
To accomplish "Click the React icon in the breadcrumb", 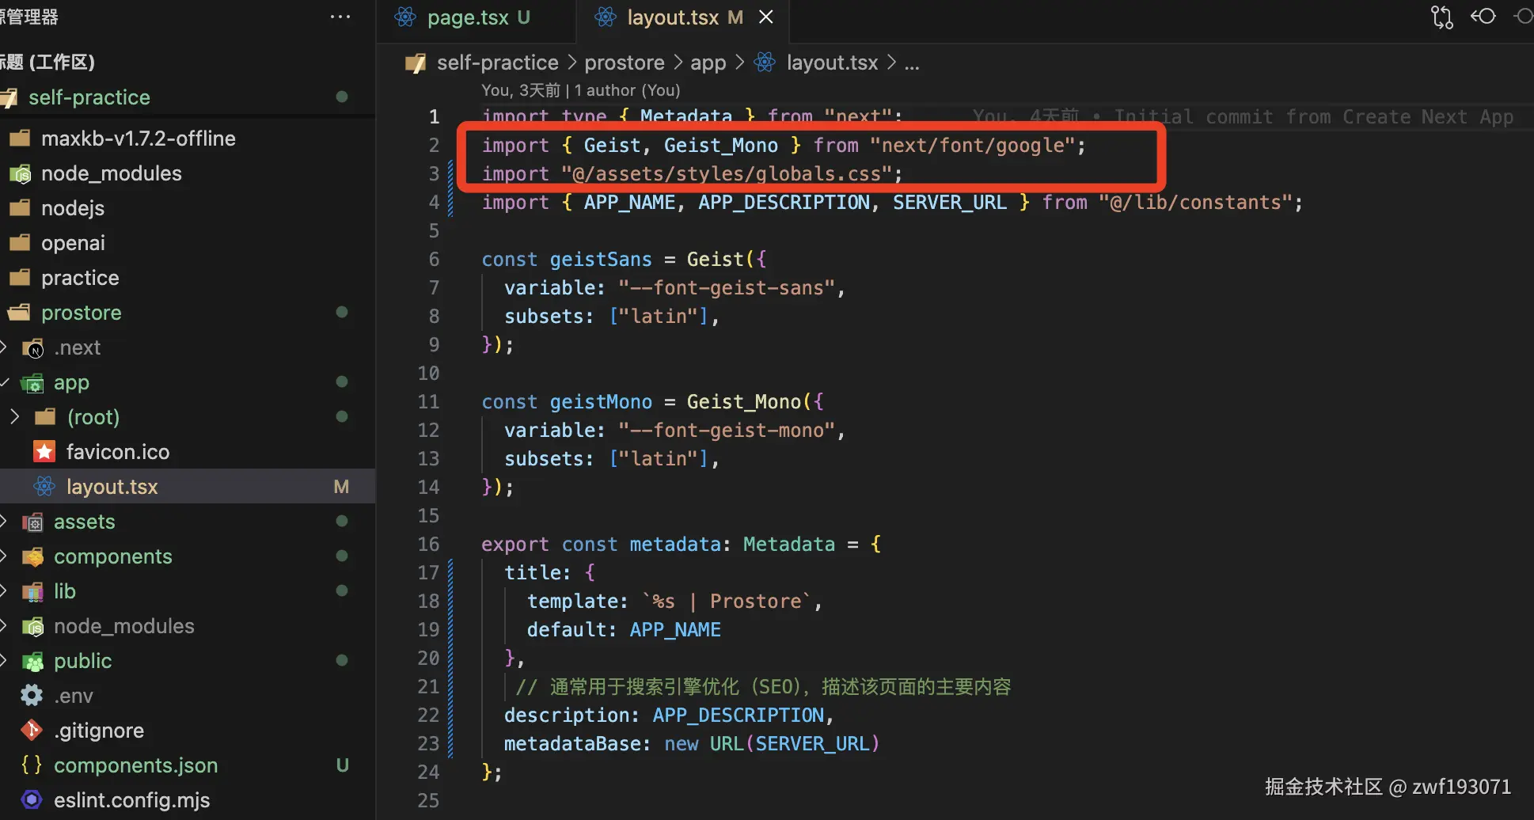I will click(765, 63).
